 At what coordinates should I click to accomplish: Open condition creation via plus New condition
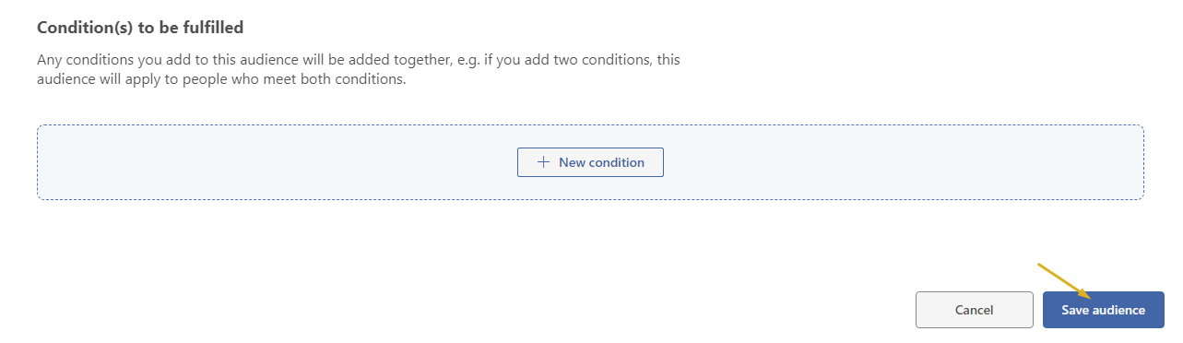(590, 162)
